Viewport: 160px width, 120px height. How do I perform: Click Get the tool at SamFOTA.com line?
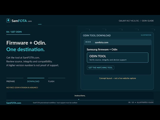(23, 57)
